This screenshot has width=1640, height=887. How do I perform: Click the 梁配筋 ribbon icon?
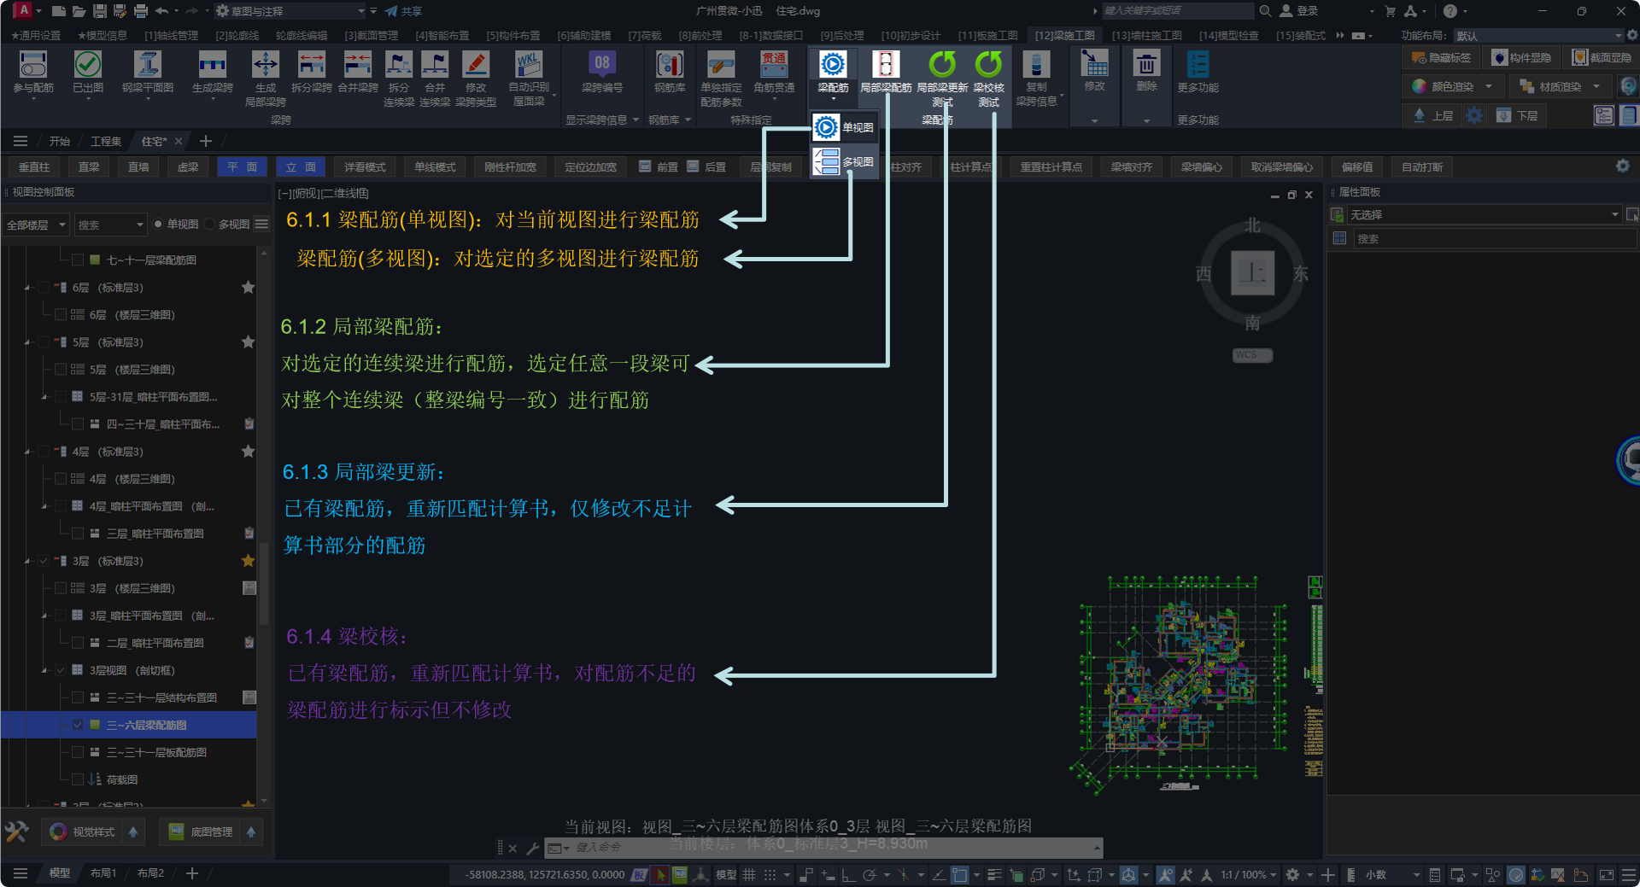[x=832, y=66]
